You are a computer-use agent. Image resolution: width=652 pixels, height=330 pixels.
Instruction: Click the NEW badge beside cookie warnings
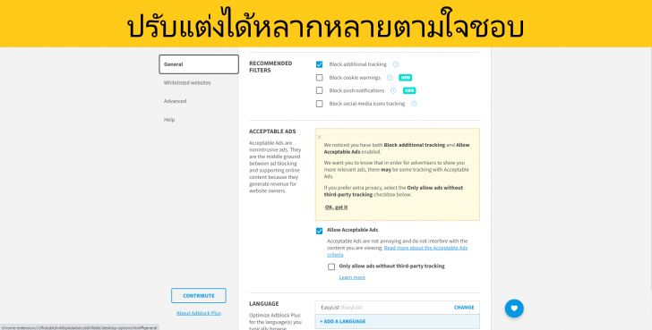tap(406, 78)
